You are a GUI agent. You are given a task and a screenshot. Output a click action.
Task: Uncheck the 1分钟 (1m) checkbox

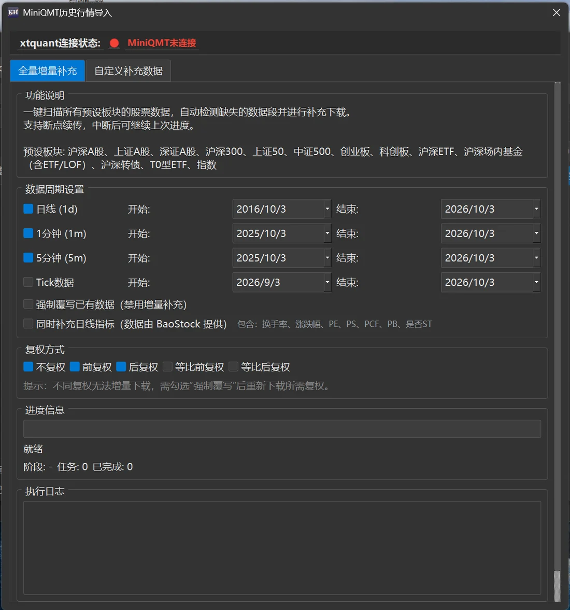[x=28, y=233]
